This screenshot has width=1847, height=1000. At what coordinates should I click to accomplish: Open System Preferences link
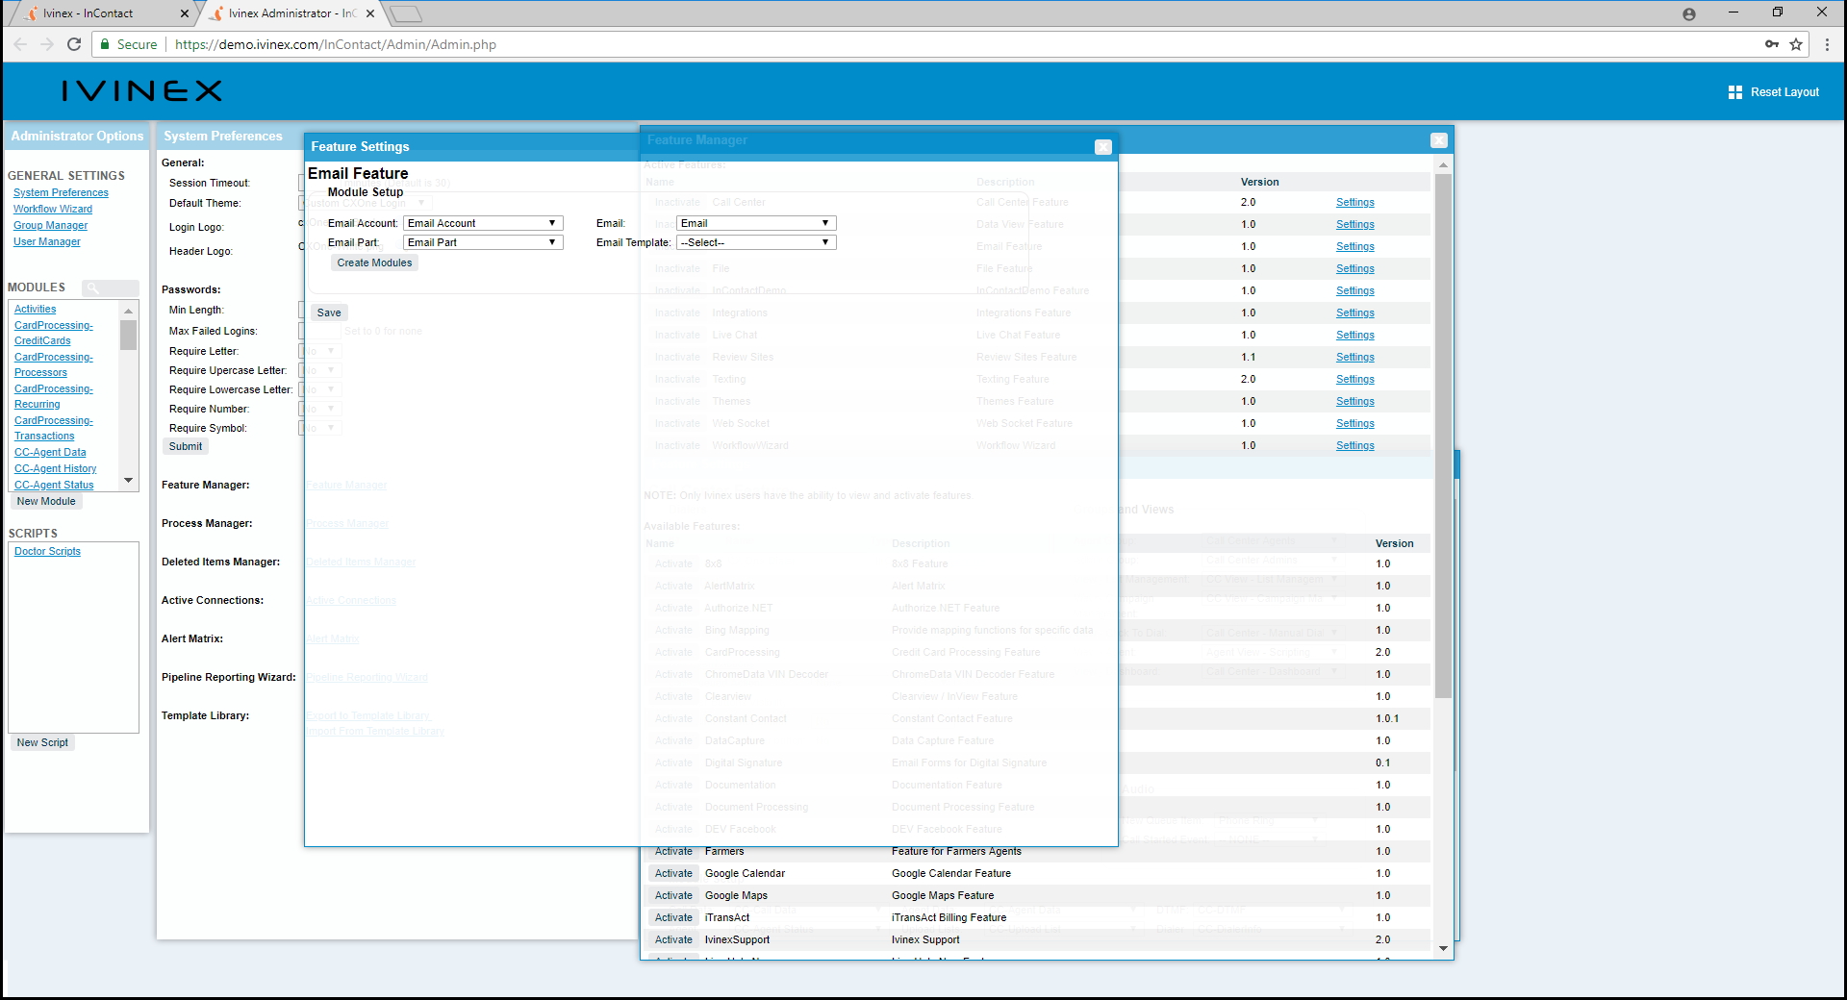[x=61, y=192]
